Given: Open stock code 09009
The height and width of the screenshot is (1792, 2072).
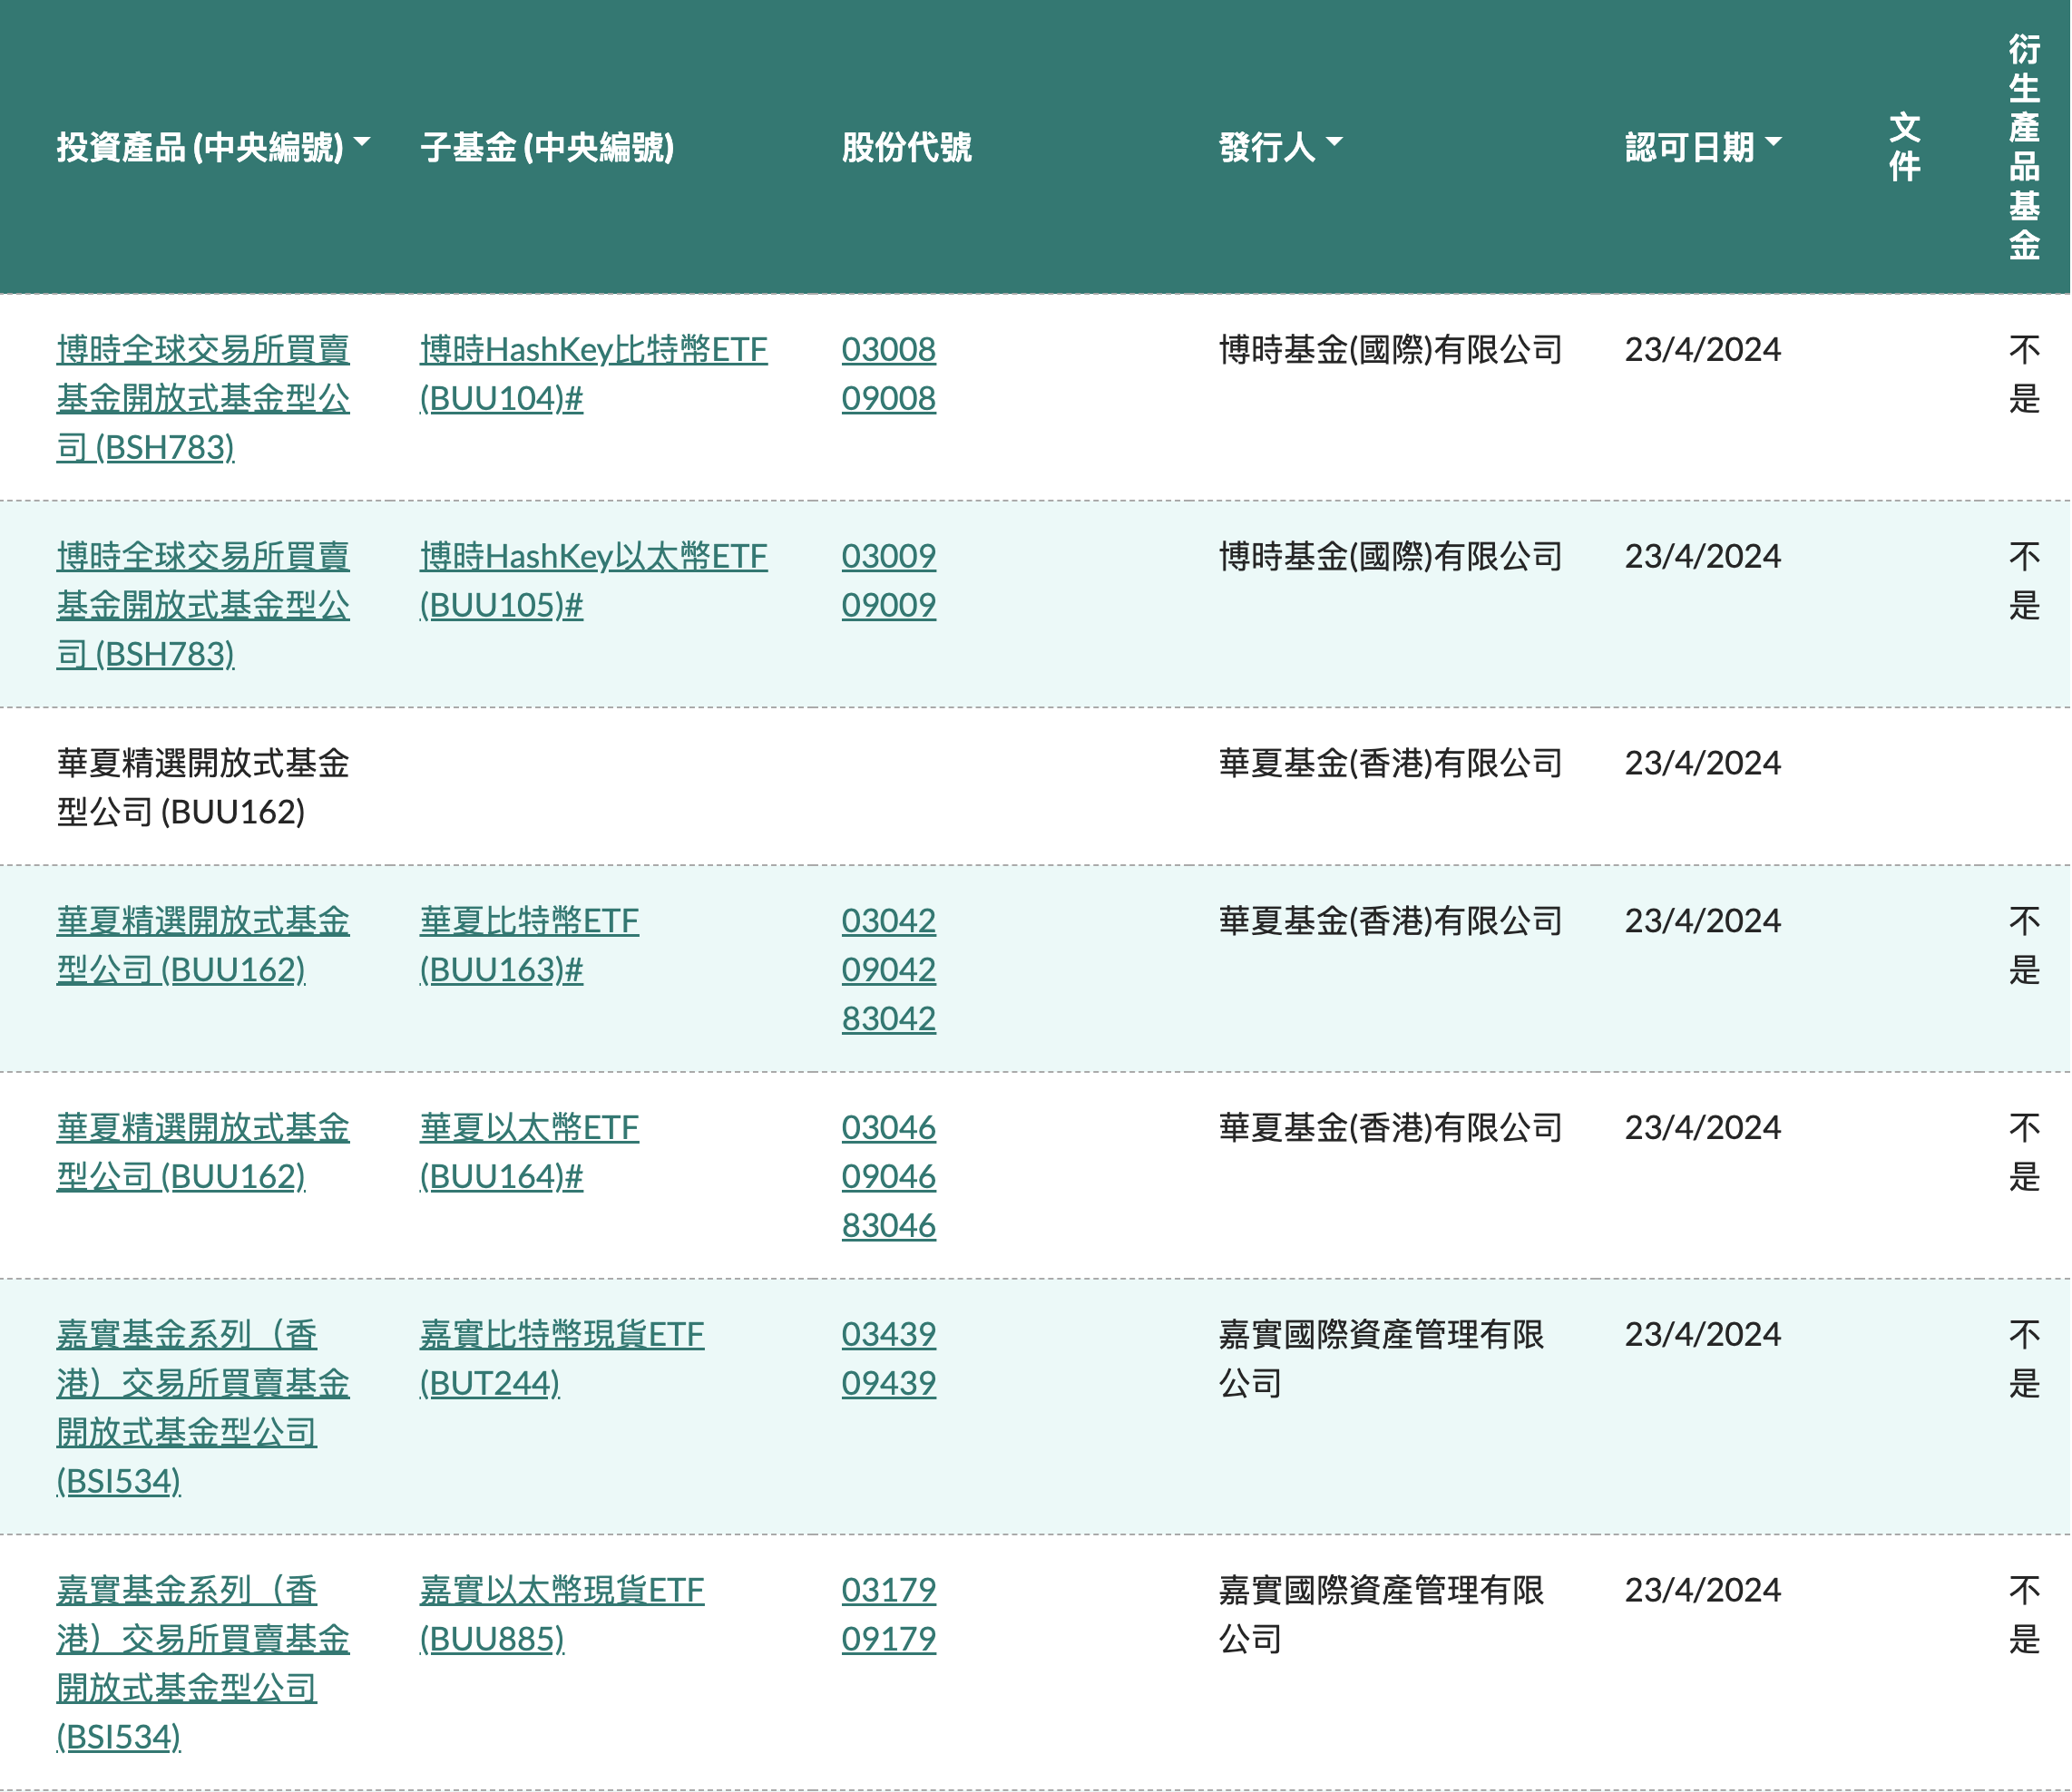Looking at the screenshot, I should coord(888,606).
